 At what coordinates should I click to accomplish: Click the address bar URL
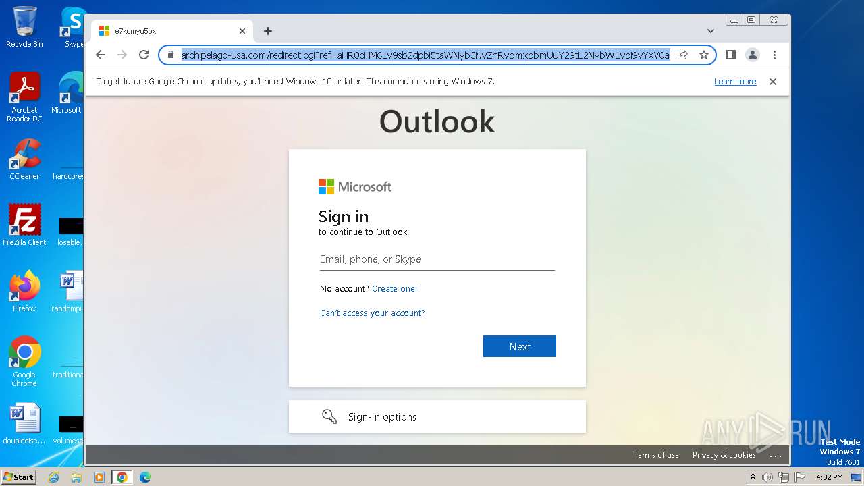click(x=425, y=55)
